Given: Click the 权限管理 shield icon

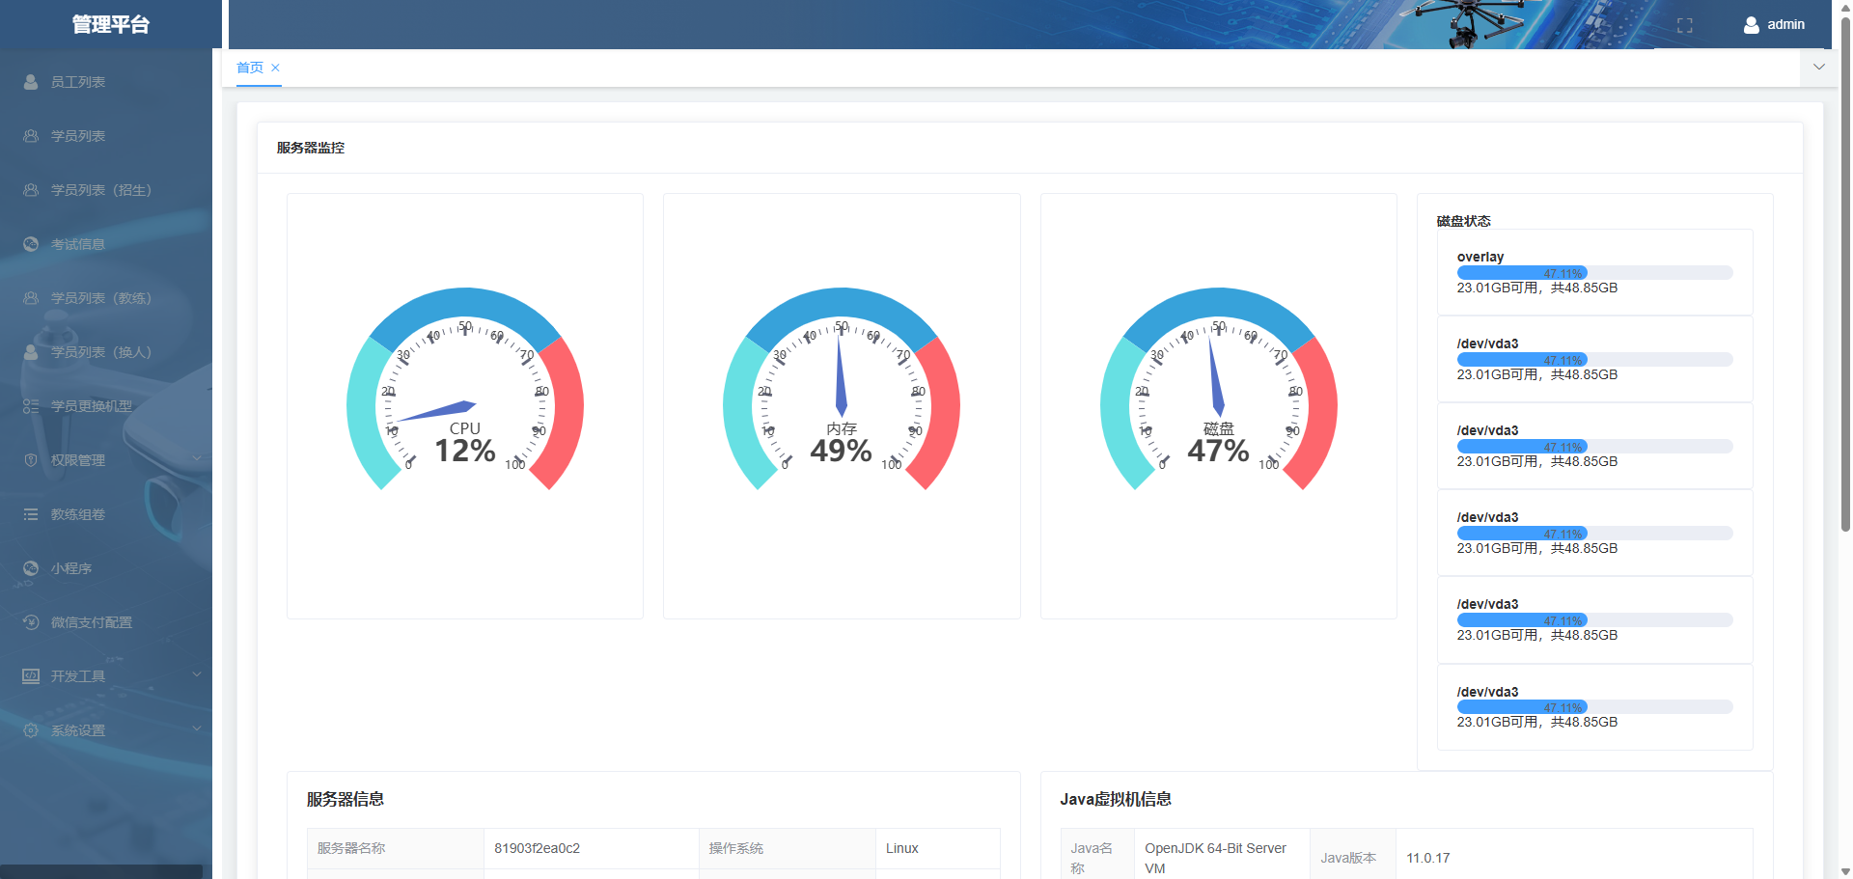Looking at the screenshot, I should [31, 460].
